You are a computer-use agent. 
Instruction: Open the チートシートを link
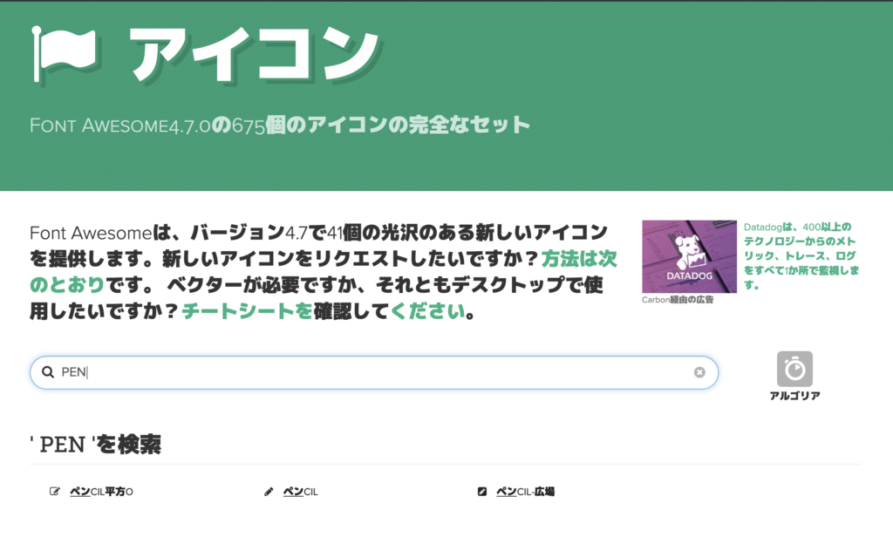[247, 311]
